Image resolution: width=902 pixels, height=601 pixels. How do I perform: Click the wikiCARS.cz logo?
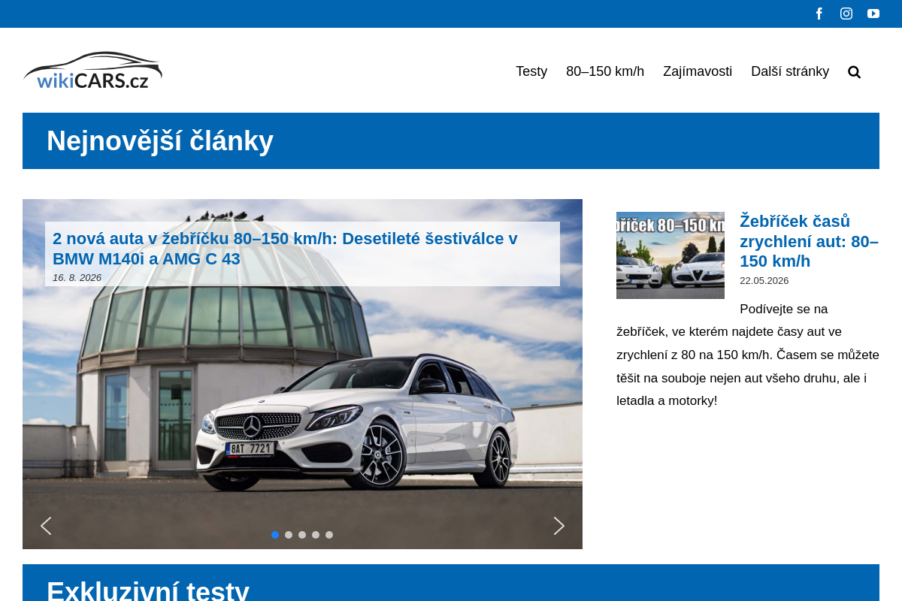92,71
